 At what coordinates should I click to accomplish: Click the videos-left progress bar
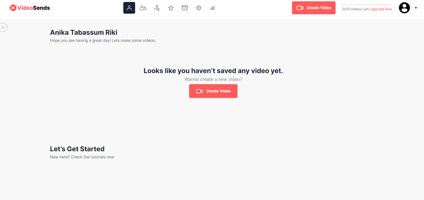pyautogui.click(x=367, y=5)
